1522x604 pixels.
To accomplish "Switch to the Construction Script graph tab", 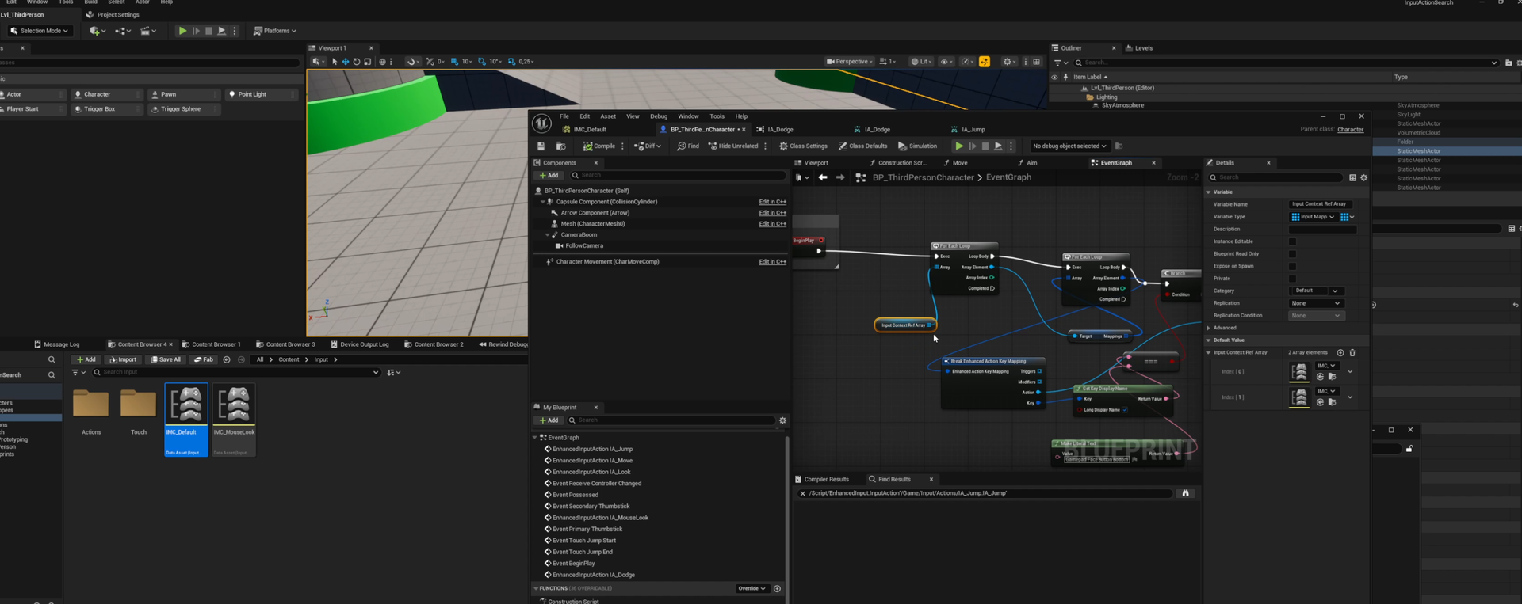I will click(897, 163).
